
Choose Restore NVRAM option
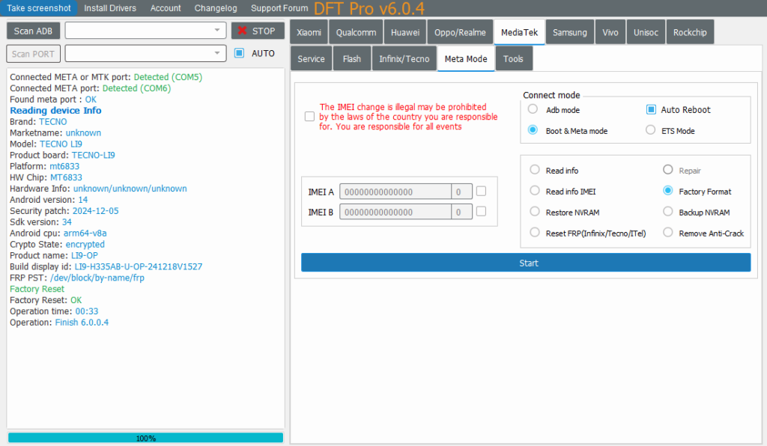[x=535, y=212]
